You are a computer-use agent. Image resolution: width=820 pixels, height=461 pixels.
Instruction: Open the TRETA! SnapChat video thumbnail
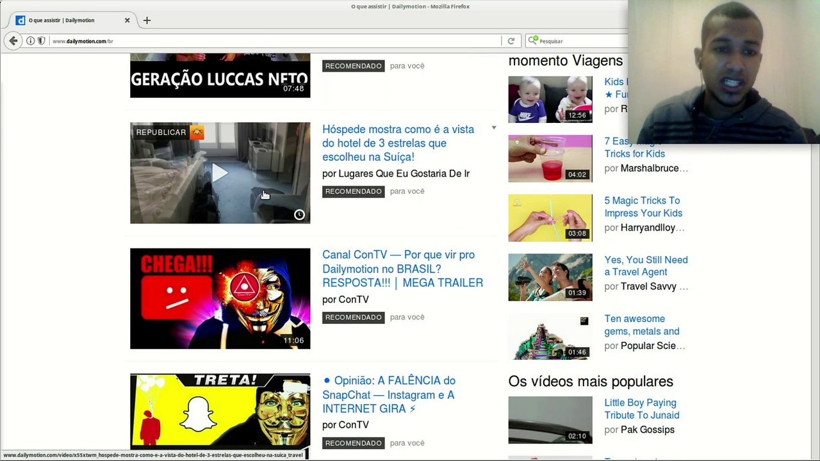[220, 412]
